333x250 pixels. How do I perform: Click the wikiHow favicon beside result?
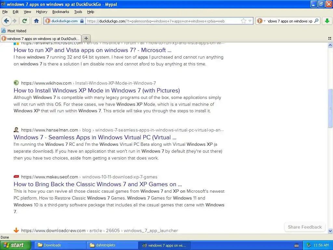16,83
